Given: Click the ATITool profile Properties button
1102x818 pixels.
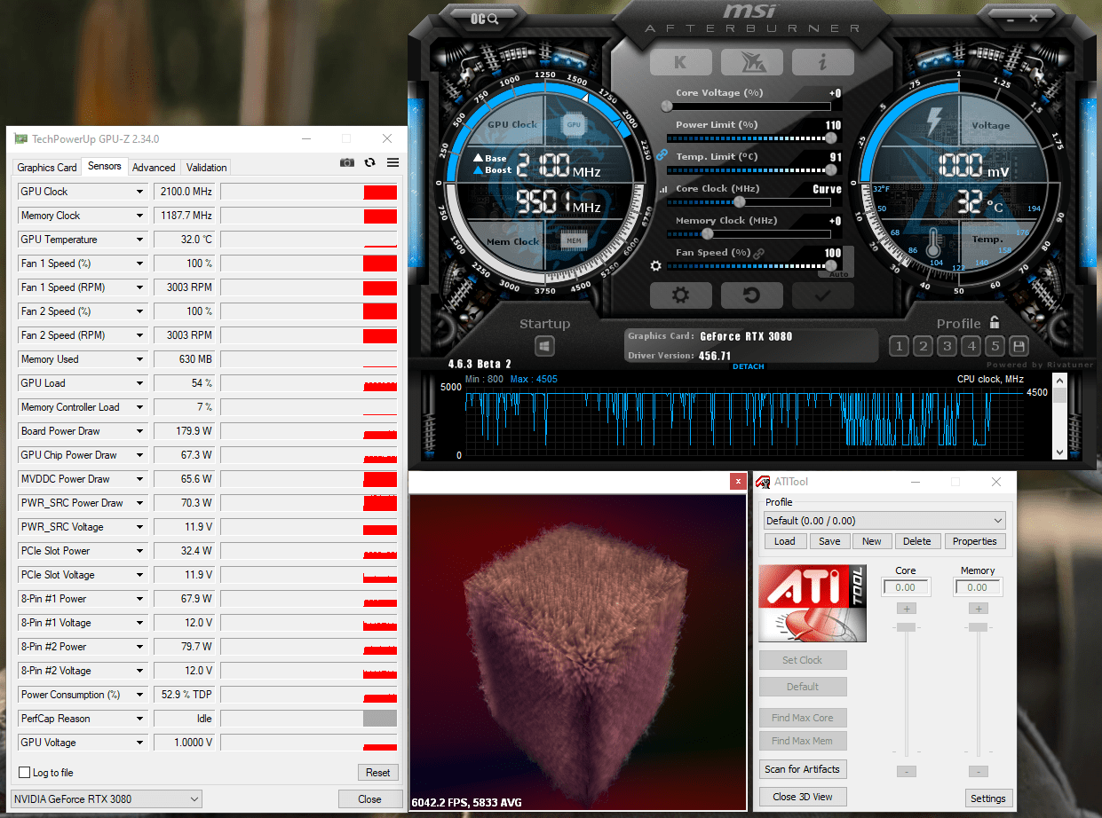Looking at the screenshot, I should (975, 541).
